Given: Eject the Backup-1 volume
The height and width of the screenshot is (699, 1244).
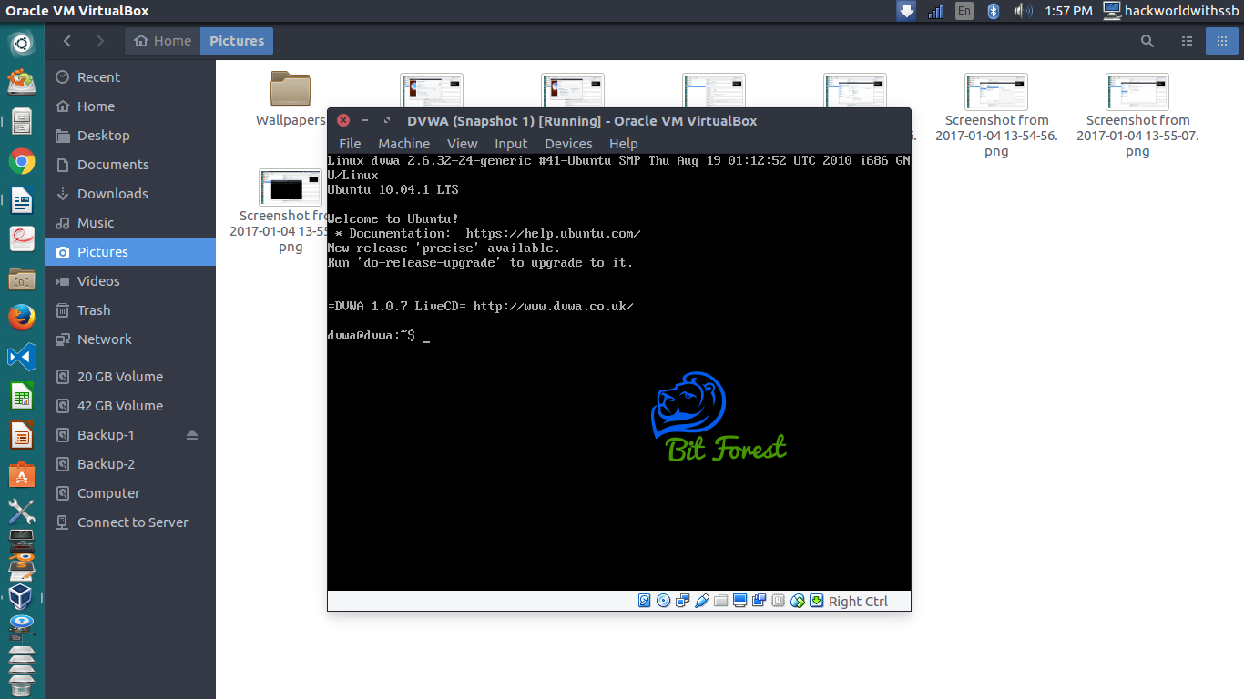Looking at the screenshot, I should [x=192, y=435].
